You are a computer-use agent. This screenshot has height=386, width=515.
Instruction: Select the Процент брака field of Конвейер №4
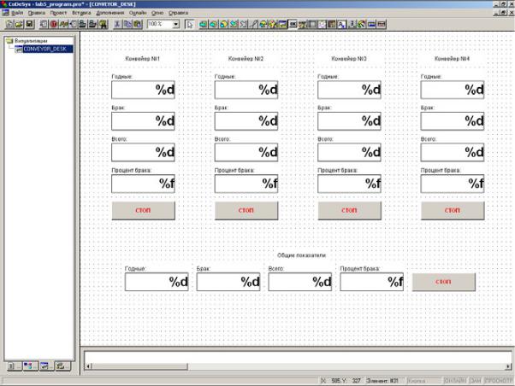pos(453,184)
